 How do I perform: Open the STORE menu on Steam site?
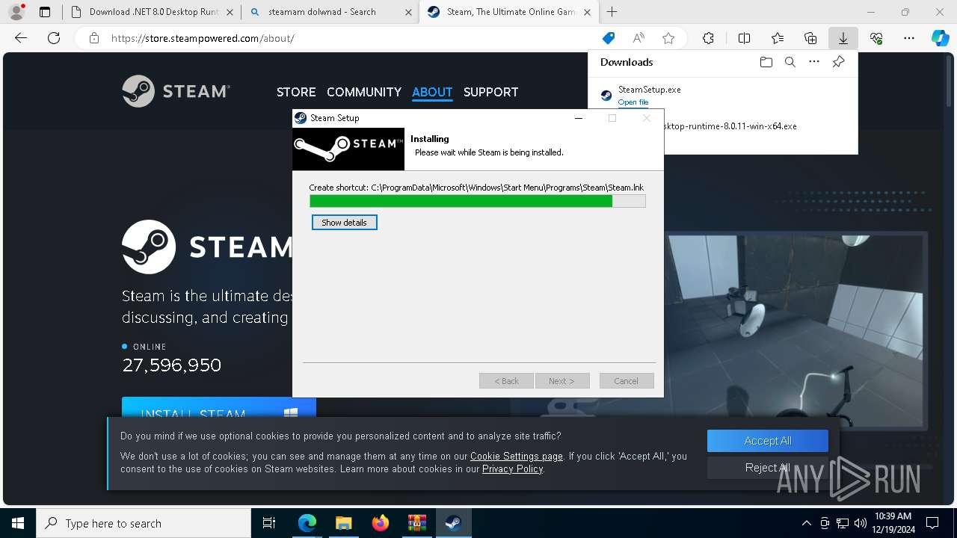(296, 92)
